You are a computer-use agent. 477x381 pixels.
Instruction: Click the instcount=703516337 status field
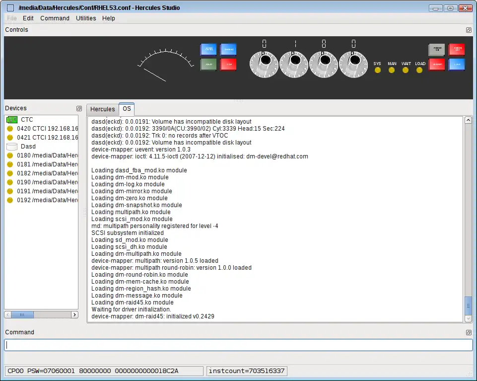pyautogui.click(x=247, y=371)
